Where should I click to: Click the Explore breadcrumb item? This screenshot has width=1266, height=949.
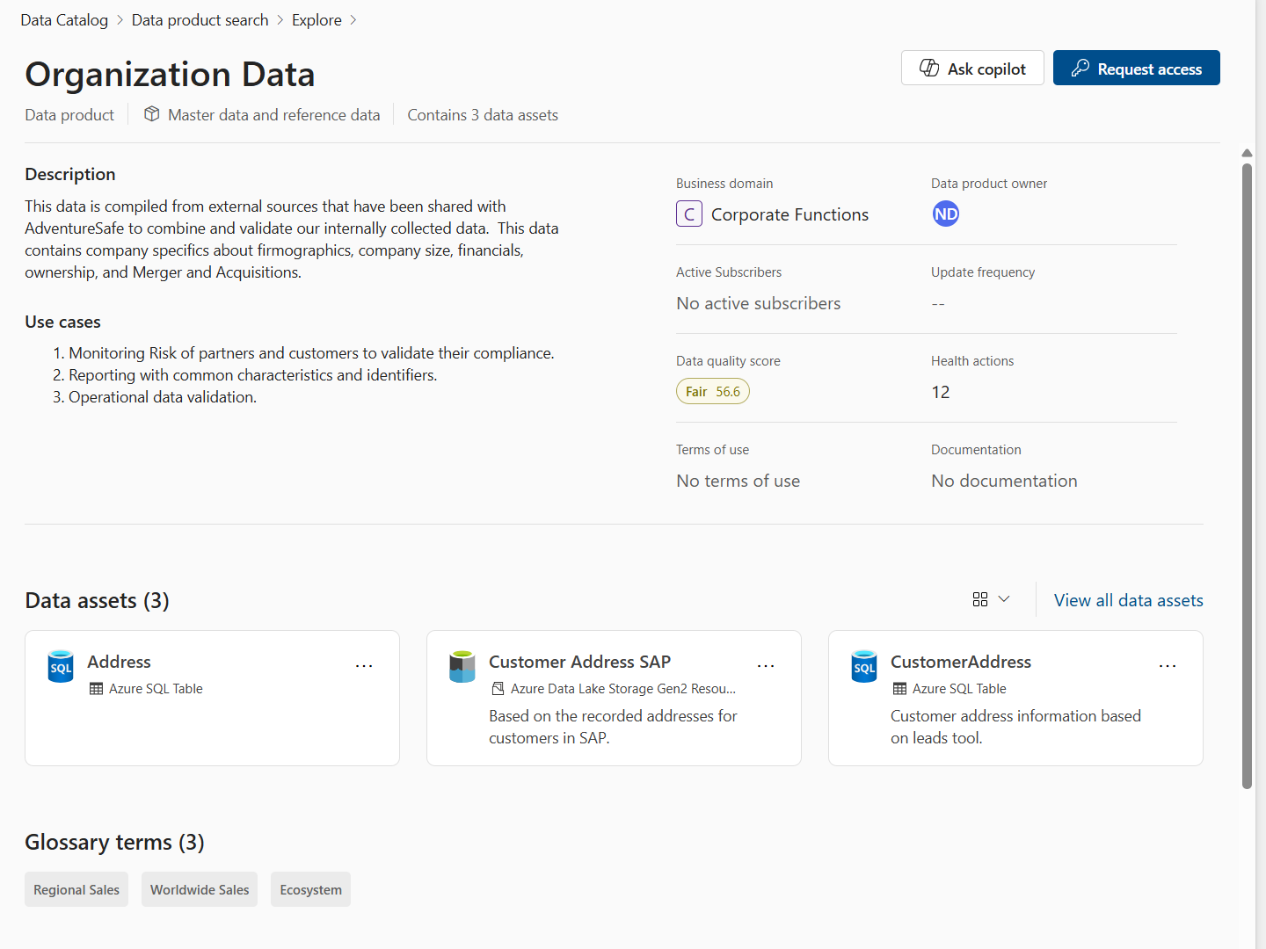pos(316,20)
